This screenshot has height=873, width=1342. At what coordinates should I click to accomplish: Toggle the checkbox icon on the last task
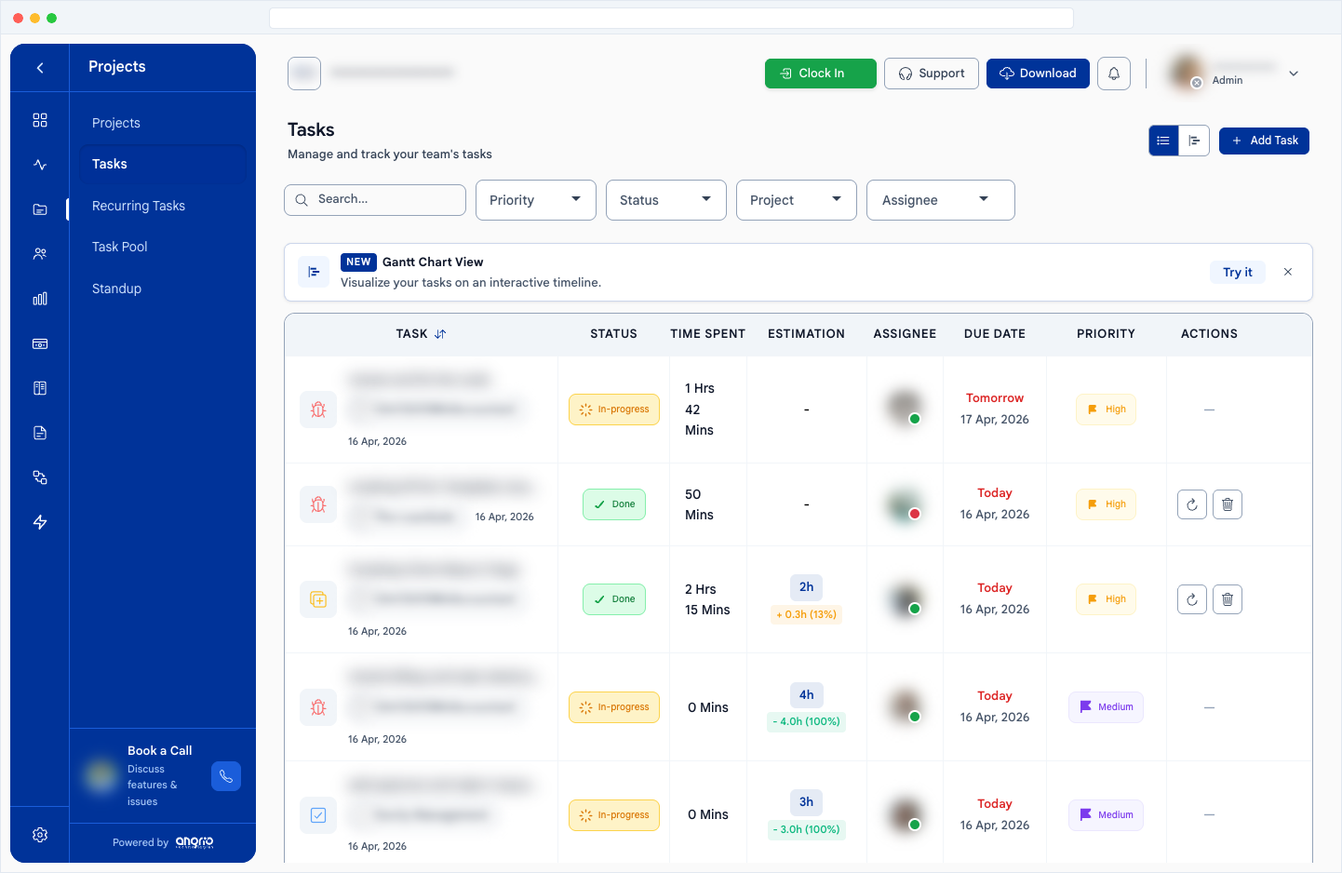point(318,814)
